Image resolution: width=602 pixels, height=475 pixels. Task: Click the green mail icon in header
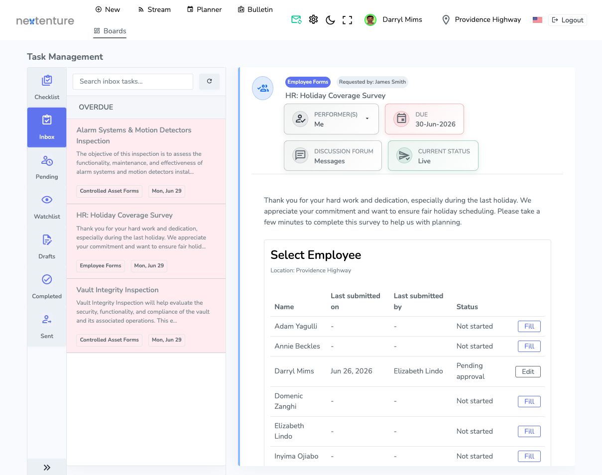(x=296, y=20)
